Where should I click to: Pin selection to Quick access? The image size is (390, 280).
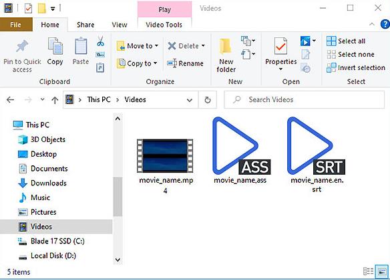(22, 56)
